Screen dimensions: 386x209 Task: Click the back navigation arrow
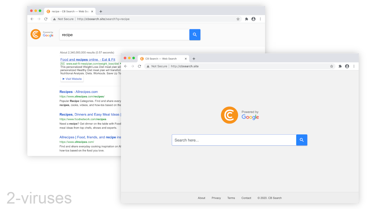click(x=125, y=66)
